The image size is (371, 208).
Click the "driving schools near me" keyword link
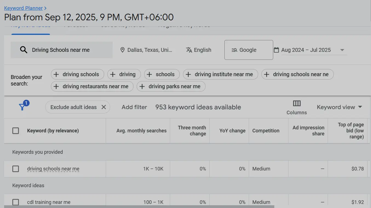click(53, 169)
